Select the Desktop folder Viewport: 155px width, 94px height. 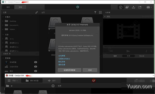point(13,21)
